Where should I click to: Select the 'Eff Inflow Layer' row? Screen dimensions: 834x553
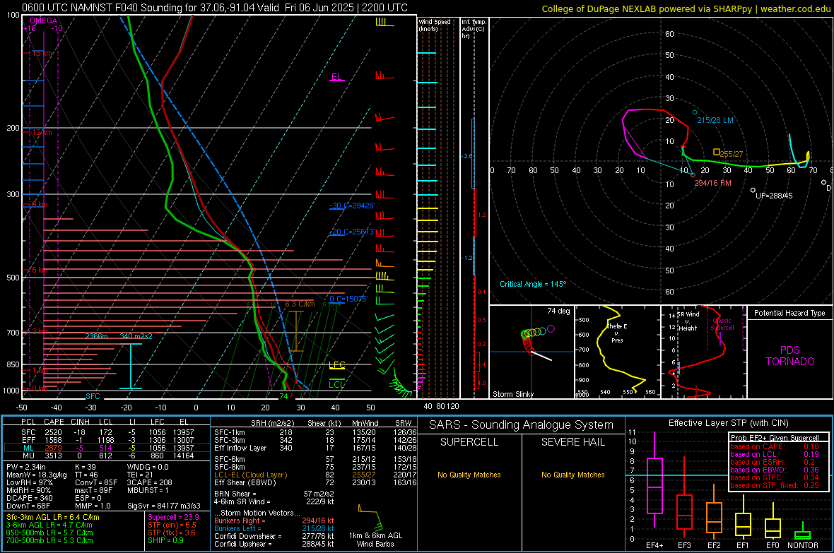pyautogui.click(x=315, y=448)
